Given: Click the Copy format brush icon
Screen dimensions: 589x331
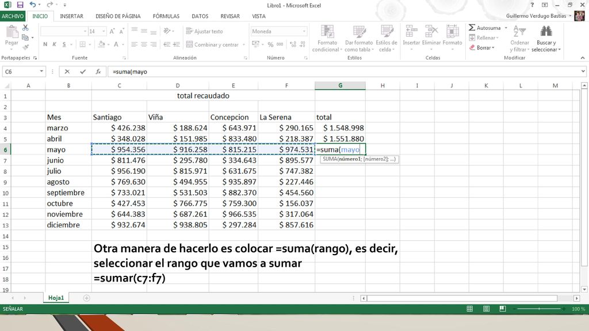Looking at the screenshot, I should 25,47.
